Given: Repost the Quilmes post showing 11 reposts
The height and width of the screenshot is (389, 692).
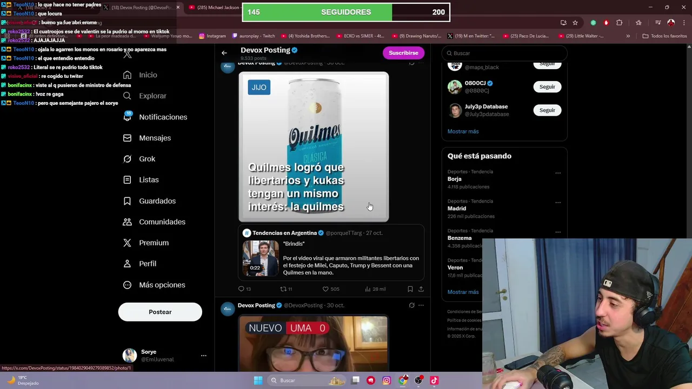Looking at the screenshot, I should [286, 289].
